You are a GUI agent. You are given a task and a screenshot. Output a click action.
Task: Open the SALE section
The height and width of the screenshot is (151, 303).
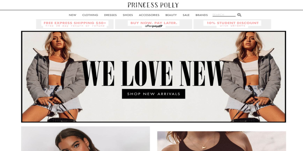(186, 15)
